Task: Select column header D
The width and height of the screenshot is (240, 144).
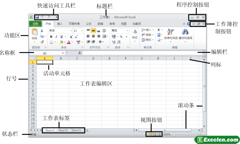Action: click(x=93, y=58)
